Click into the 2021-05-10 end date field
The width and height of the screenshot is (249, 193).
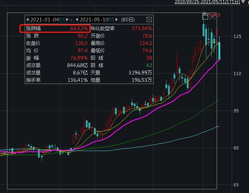click(x=94, y=19)
